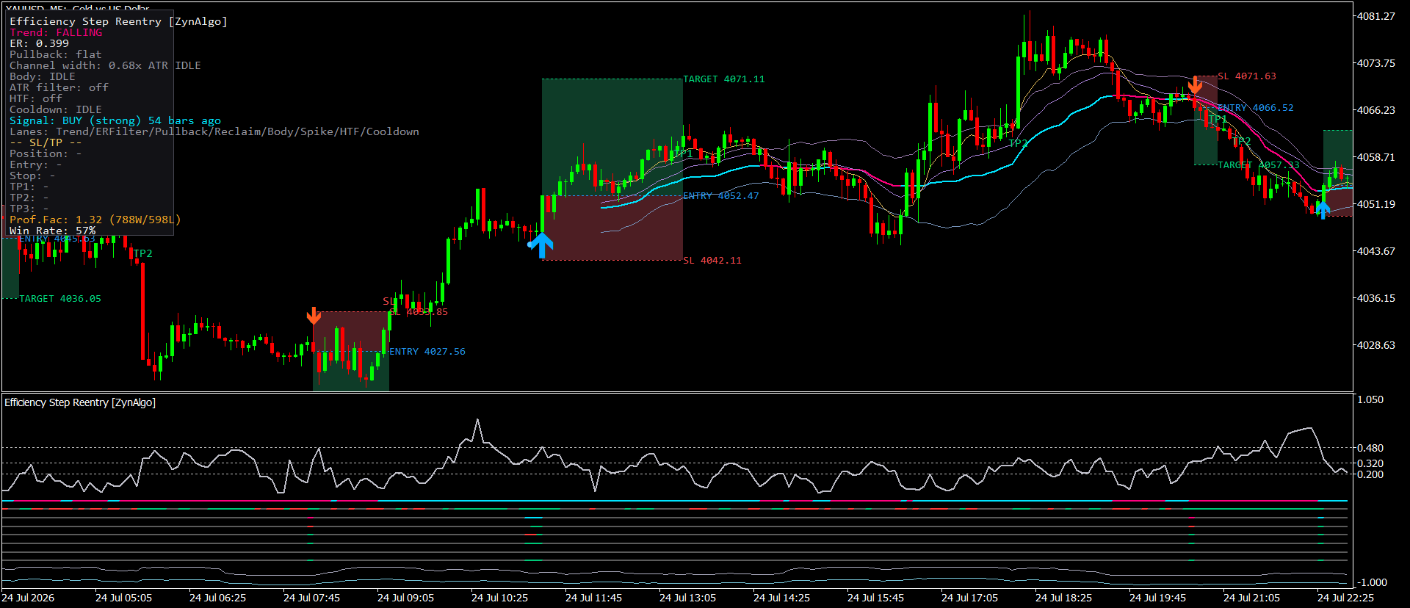
Task: Click the 'ER: 0.399' readout
Action: pyautogui.click(x=39, y=44)
